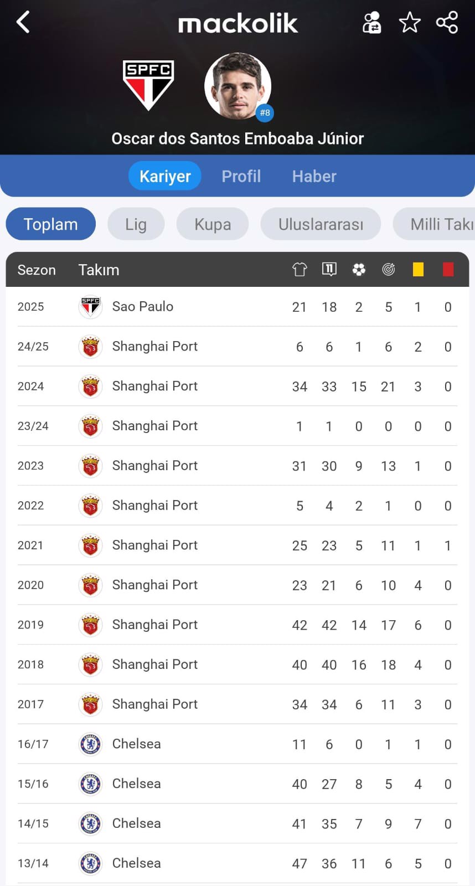Tap the back arrow icon
Image resolution: width=475 pixels, height=886 pixels.
(x=23, y=23)
